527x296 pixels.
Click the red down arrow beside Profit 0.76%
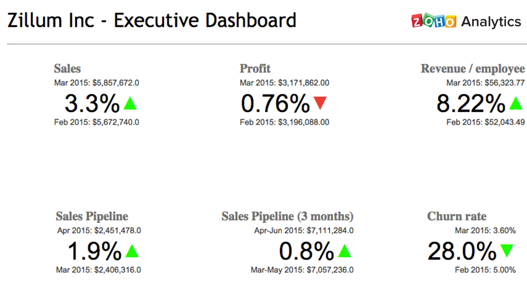pyautogui.click(x=320, y=103)
